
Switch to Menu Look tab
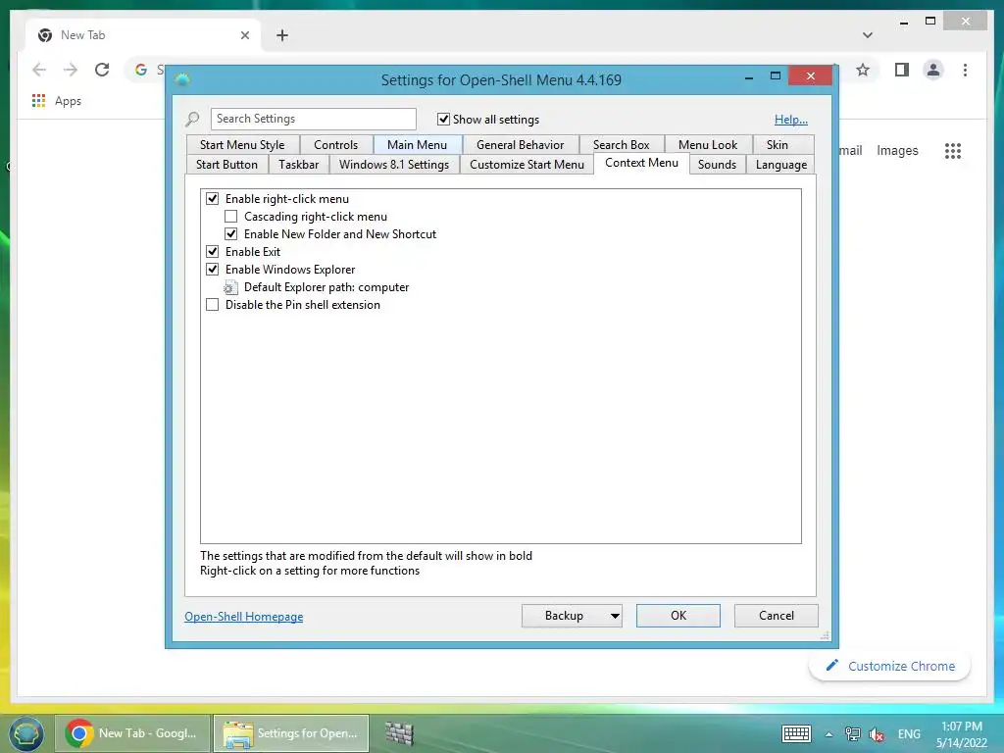(708, 145)
